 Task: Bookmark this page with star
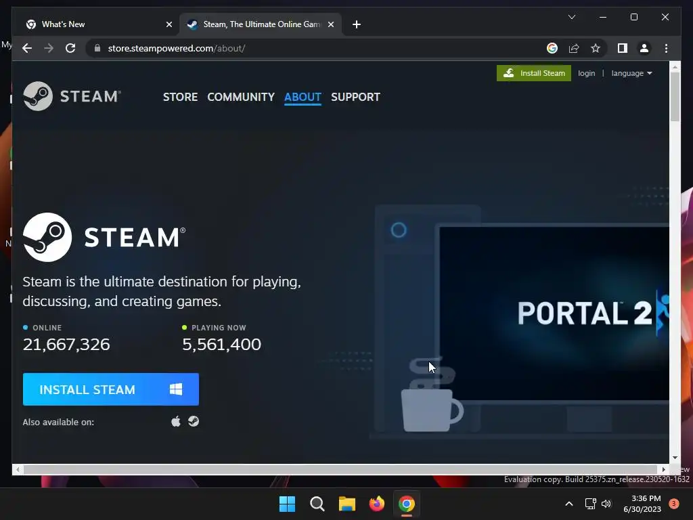click(x=596, y=48)
